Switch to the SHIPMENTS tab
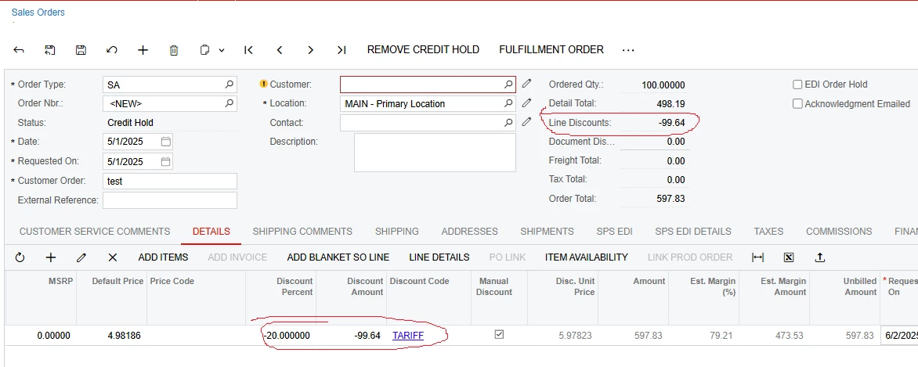 [548, 231]
